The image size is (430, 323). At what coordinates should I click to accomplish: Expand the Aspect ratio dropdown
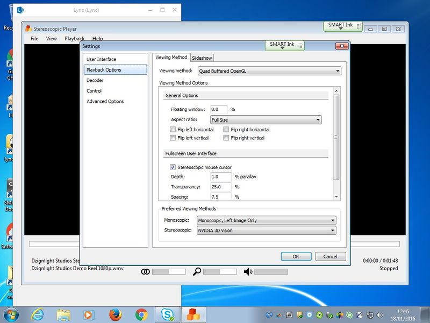point(266,120)
